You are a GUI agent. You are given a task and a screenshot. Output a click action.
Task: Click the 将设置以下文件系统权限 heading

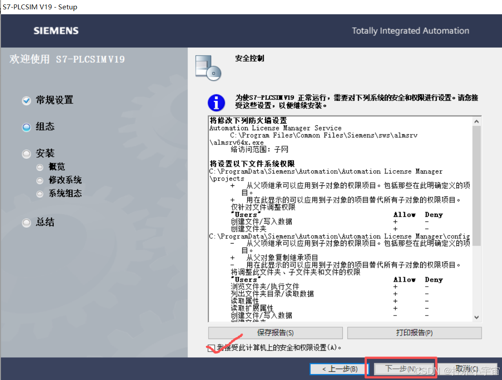pos(252,164)
